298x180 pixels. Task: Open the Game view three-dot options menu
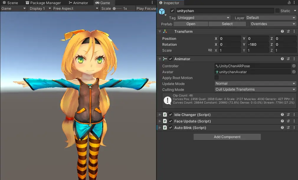(152, 2)
